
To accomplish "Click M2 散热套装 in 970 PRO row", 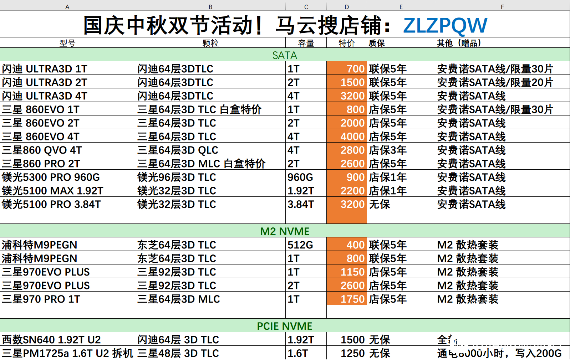I will tap(502, 299).
